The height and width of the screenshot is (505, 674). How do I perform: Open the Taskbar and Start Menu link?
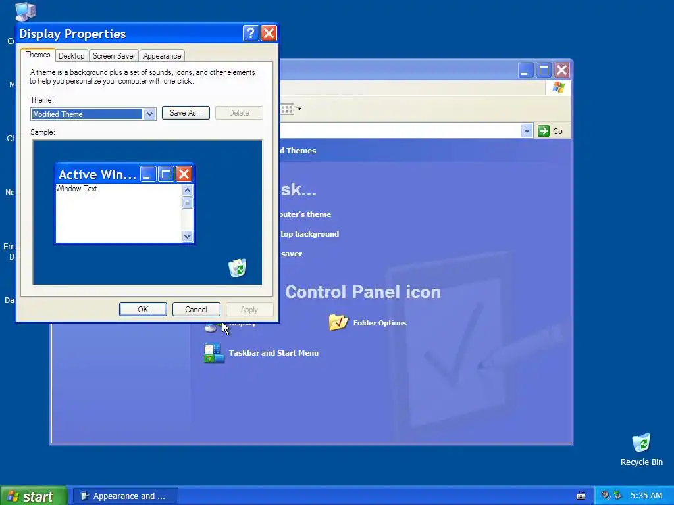coord(274,353)
